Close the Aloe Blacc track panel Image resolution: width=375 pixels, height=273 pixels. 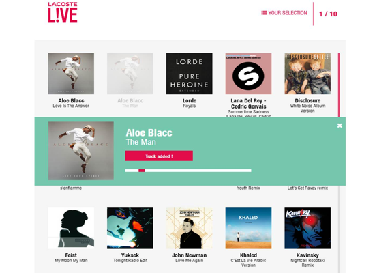pyautogui.click(x=340, y=126)
